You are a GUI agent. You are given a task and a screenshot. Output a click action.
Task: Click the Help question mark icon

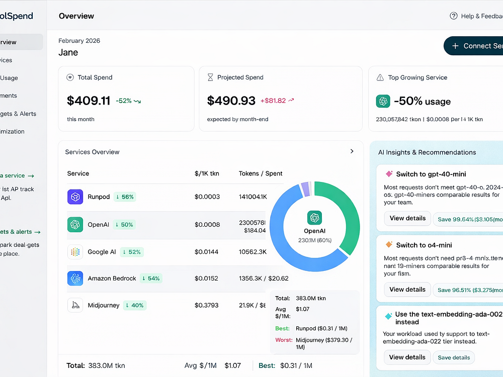(x=454, y=16)
